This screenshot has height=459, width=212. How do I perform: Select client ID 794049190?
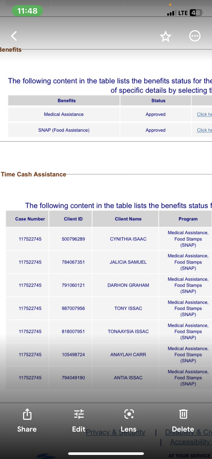click(73, 378)
